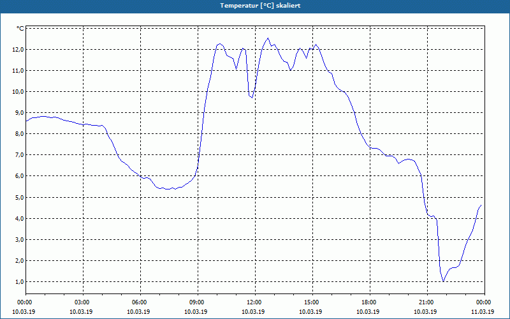Click the '11,0' y-axis label

pos(18,71)
